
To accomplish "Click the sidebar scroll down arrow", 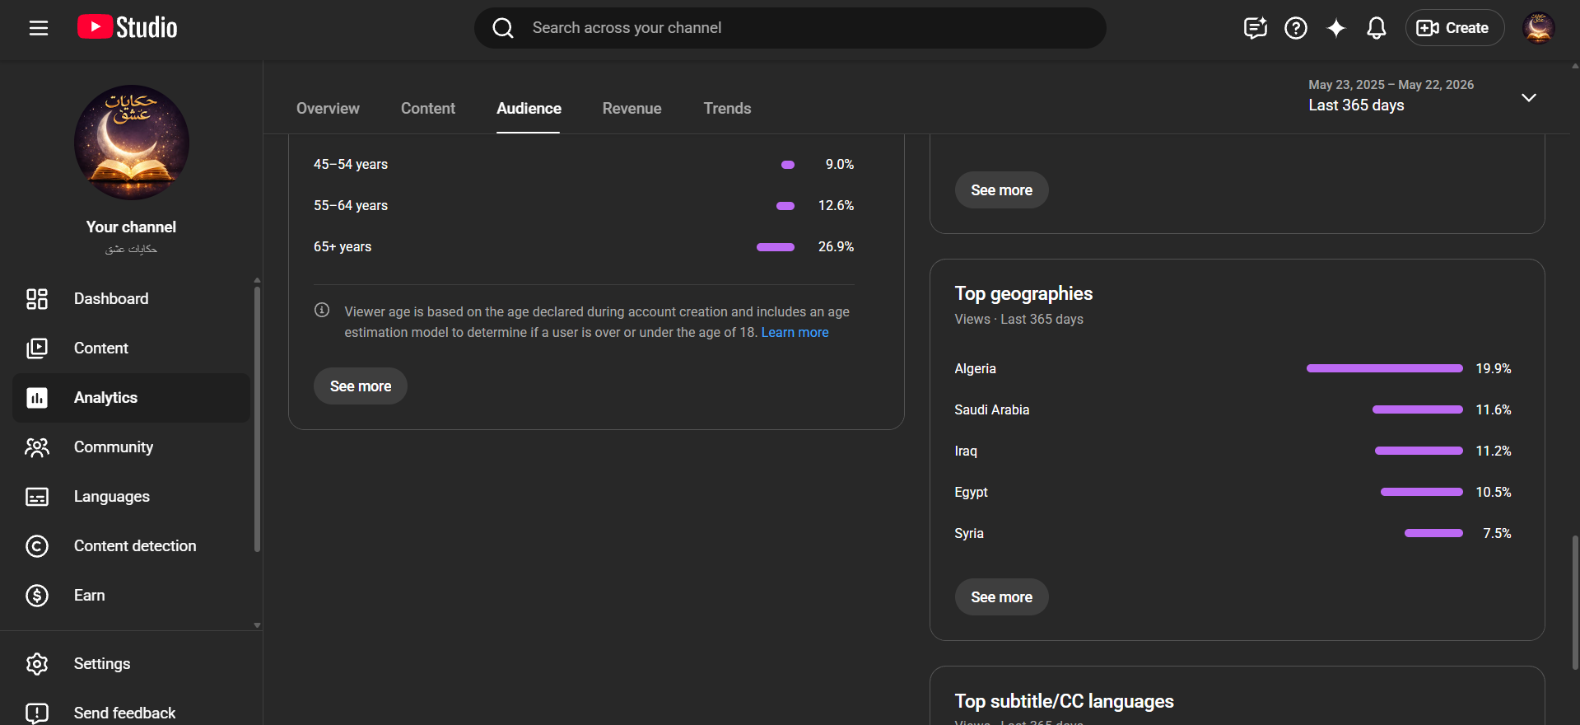I will point(257,625).
